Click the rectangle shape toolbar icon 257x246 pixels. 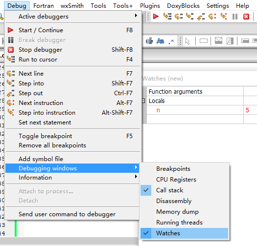tap(204, 41)
